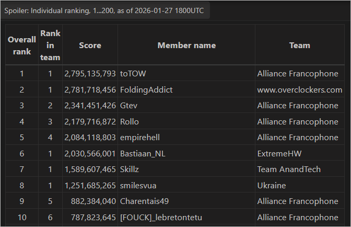Click Rollo's score 2,179,716,872
Screen dimensions: 351x227
coord(90,122)
